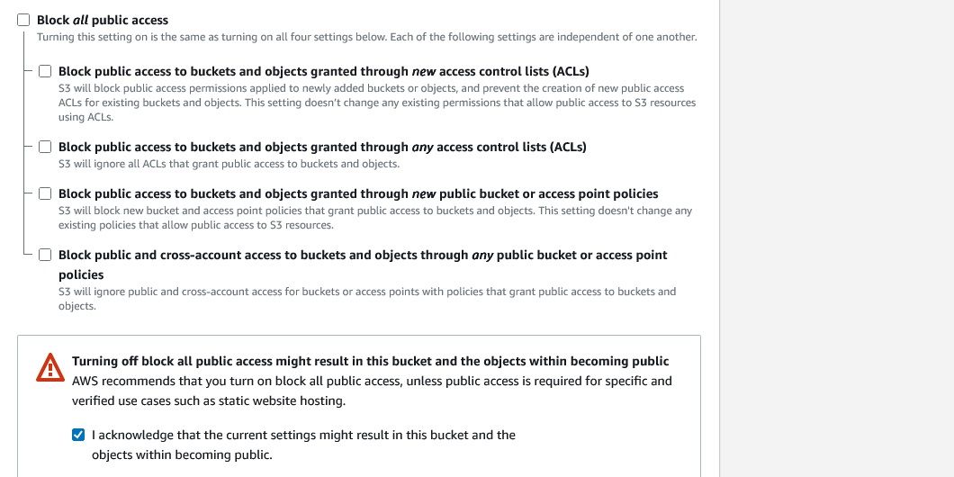
Task: Click the "I acknowledge that the current settings" text
Action: (303, 436)
